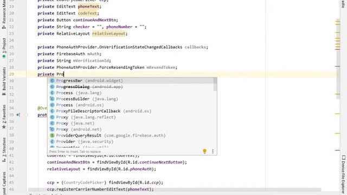Click the class icon beside ProxyFileDescriptorCallback
The height and width of the screenshot is (195, 347).
click(x=52, y=111)
